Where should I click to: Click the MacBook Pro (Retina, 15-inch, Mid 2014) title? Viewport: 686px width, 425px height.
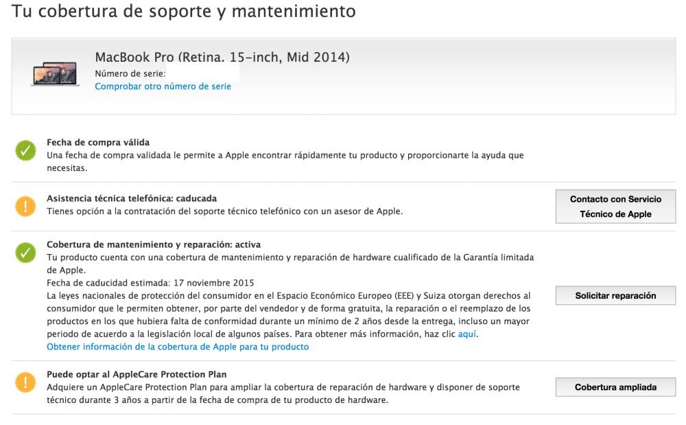(x=222, y=58)
